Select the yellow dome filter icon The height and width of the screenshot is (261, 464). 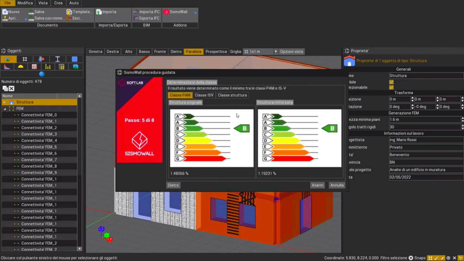[20, 67]
